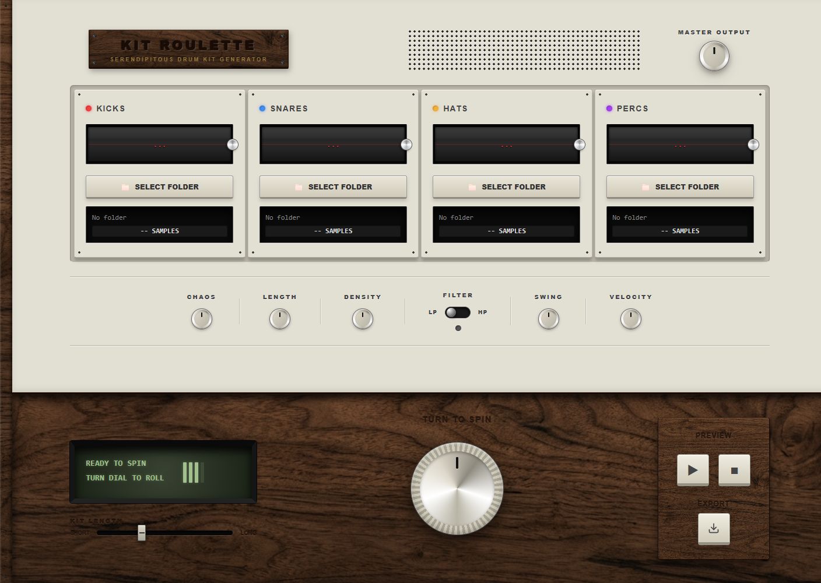Click the Snares channel level knob

pyautogui.click(x=406, y=145)
